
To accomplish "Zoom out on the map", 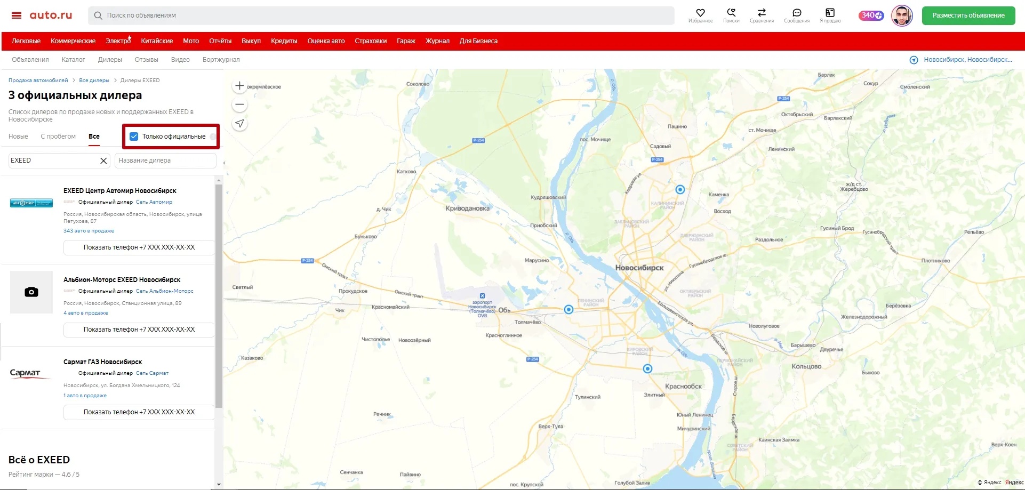I will click(240, 105).
